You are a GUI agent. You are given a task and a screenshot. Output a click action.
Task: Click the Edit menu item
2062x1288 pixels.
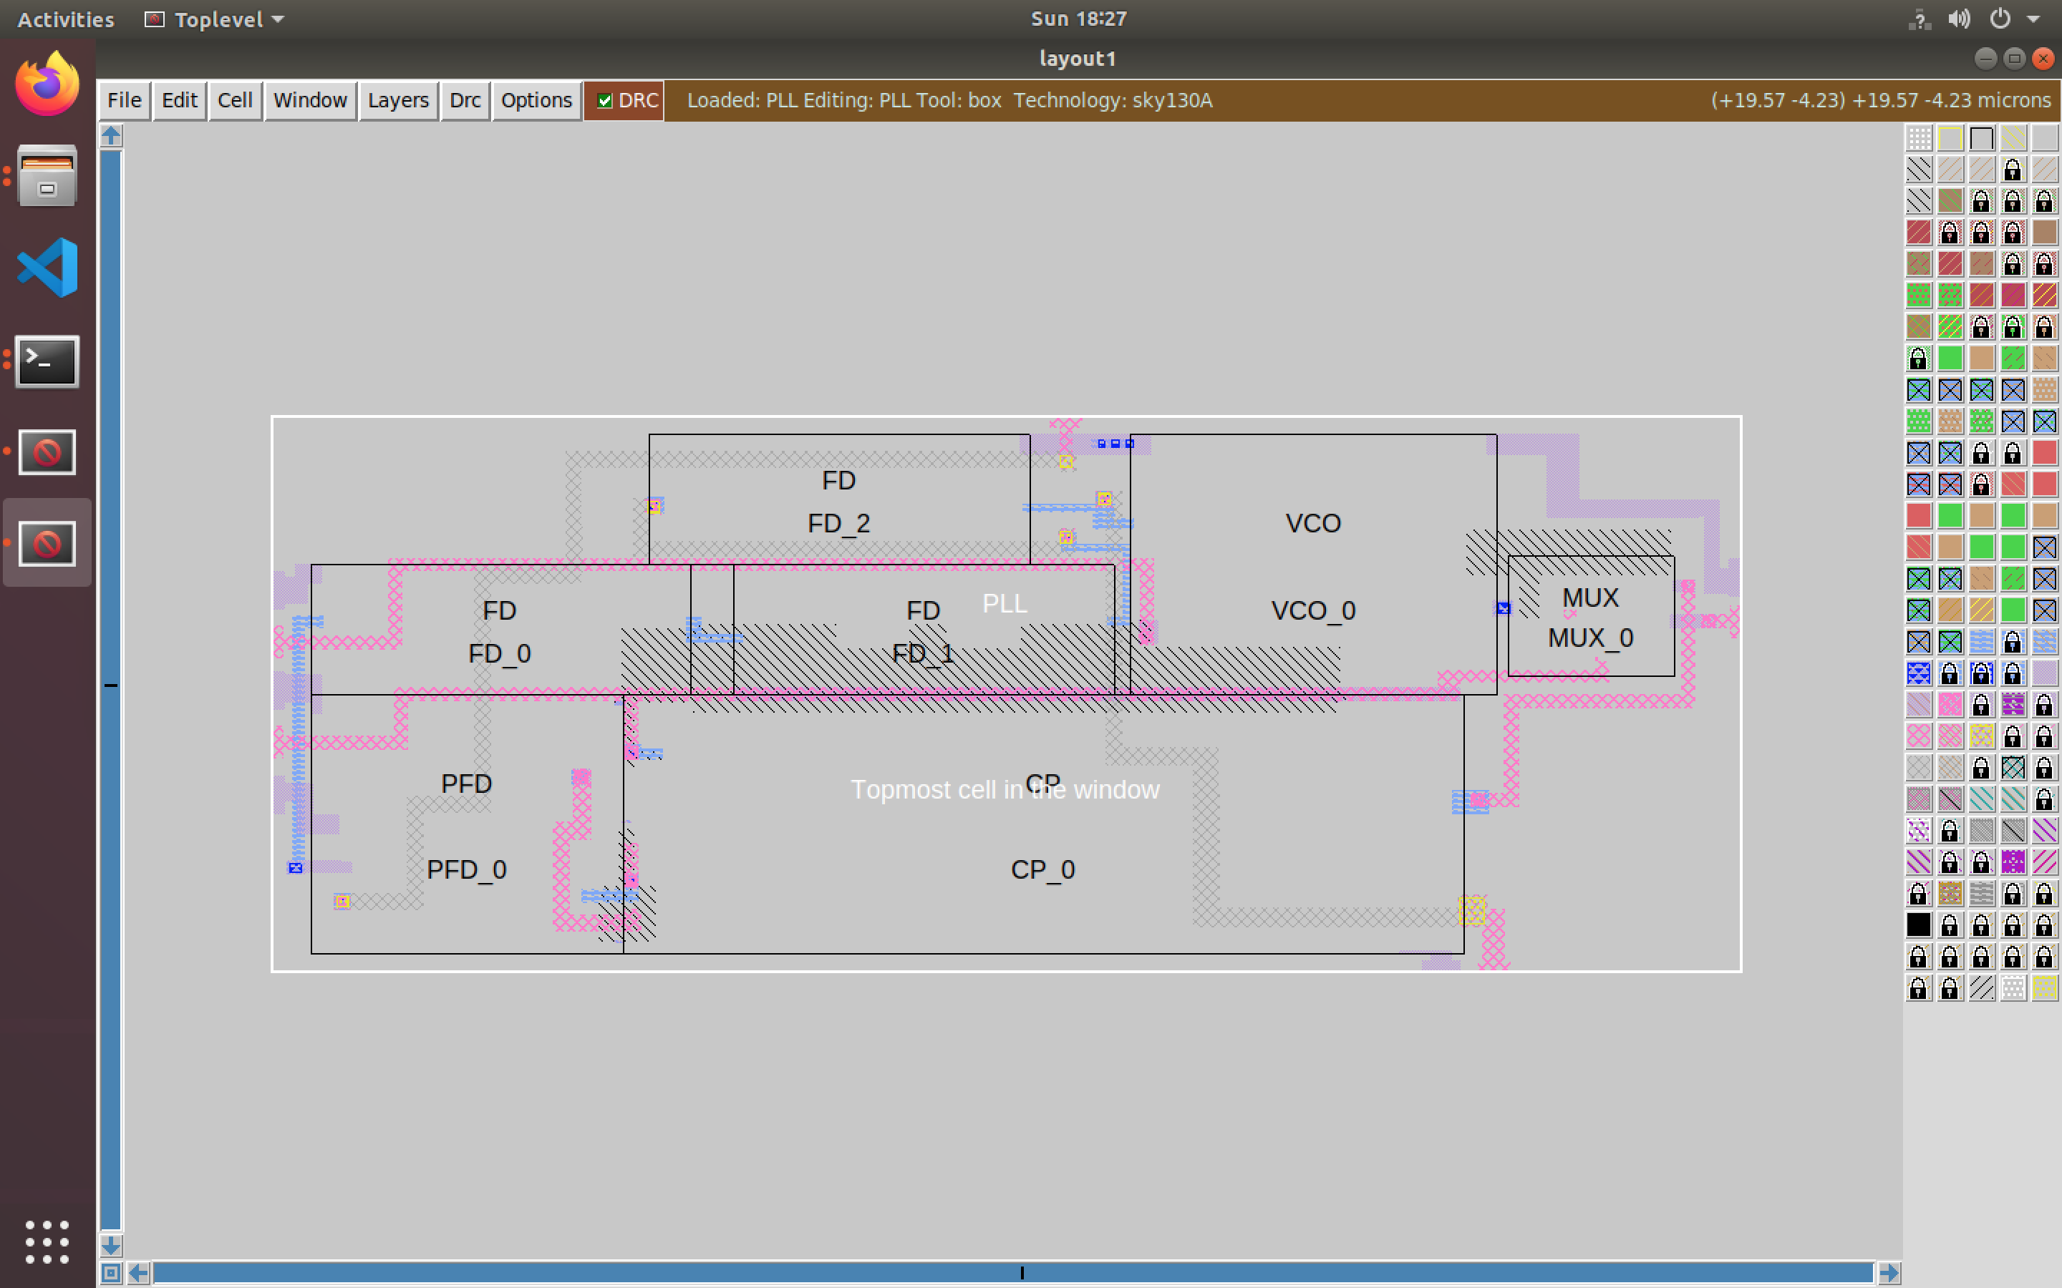click(178, 99)
